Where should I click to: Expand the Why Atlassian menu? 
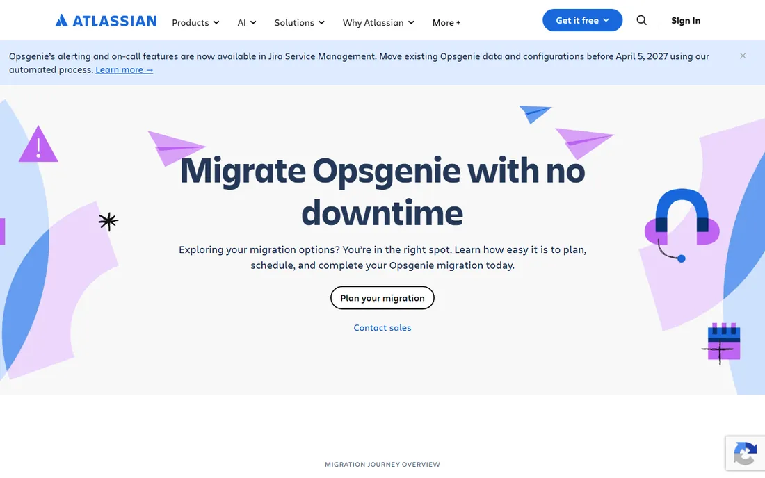pos(378,22)
